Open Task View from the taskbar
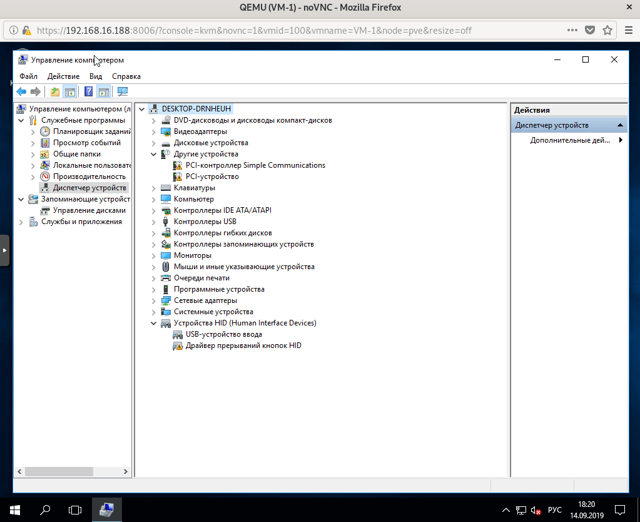The width and height of the screenshot is (640, 522). click(75, 510)
